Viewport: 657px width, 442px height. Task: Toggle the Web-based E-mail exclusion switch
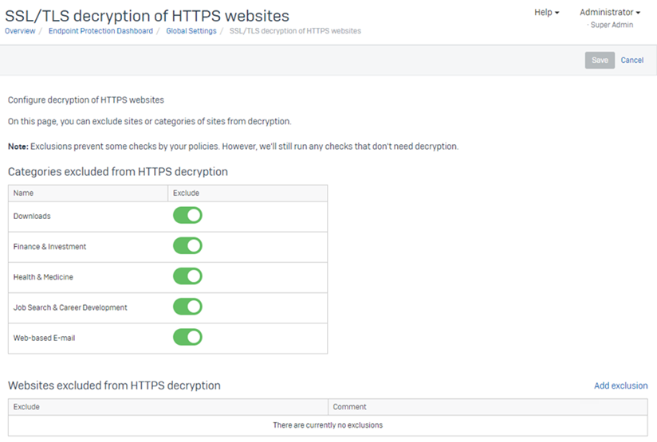pos(187,338)
